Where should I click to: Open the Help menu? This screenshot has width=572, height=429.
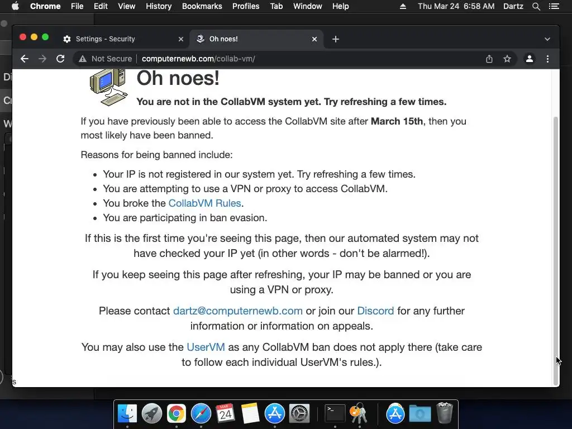pos(340,6)
